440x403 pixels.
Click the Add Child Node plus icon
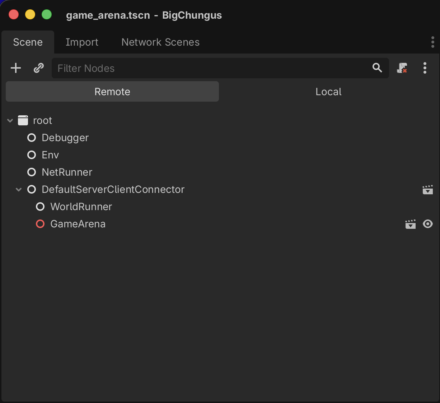click(x=15, y=68)
